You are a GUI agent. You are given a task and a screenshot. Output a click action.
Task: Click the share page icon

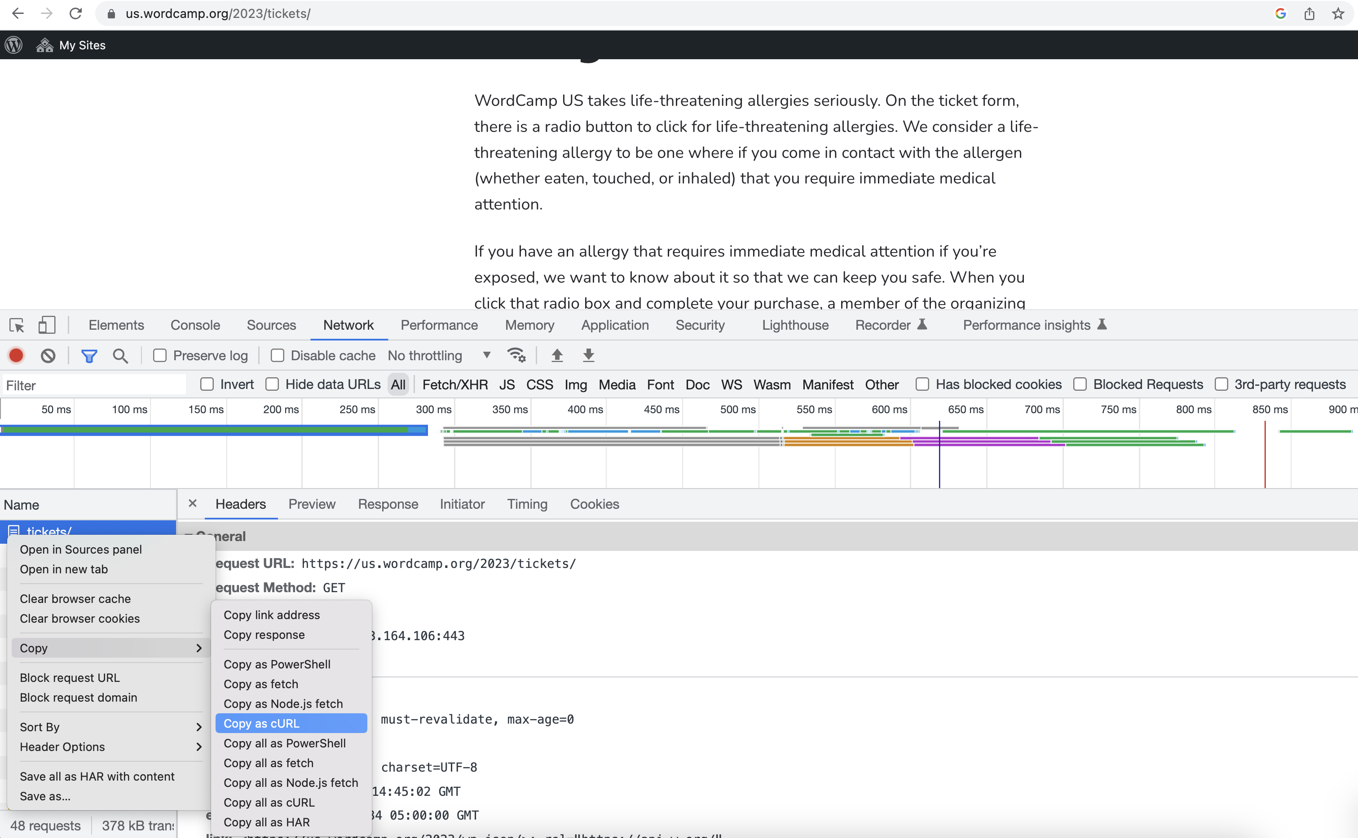pyautogui.click(x=1309, y=13)
